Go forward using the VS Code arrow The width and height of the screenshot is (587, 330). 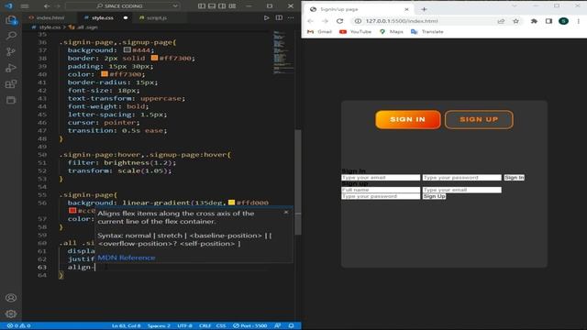pyautogui.click(x=58, y=6)
